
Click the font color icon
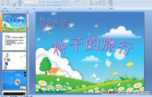click(43, 6)
